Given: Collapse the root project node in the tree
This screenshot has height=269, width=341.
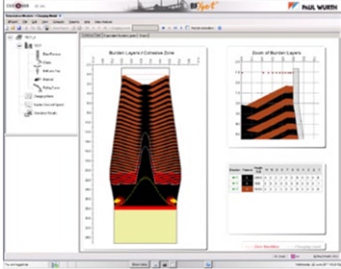Looking at the screenshot, I should (x=10, y=37).
